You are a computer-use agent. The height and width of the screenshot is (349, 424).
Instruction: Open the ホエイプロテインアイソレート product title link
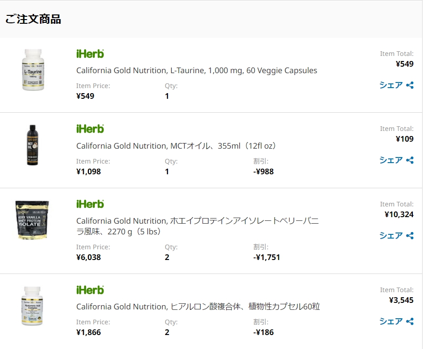[197, 226]
